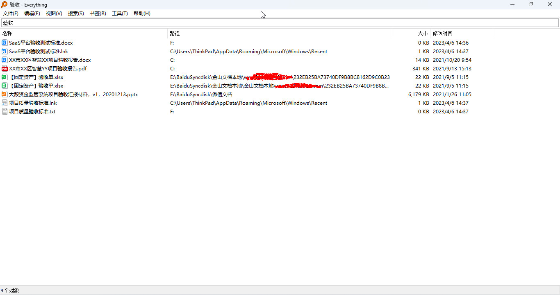Viewport: 560px width, 295px height.
Task: Click the Word icon of XX市XX区智慧XX项目验收报告.docx
Action: click(x=5, y=60)
